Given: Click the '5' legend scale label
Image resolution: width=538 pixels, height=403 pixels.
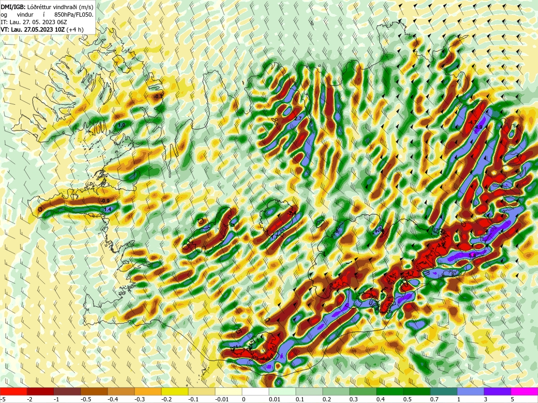Looking at the screenshot, I should [513, 399].
